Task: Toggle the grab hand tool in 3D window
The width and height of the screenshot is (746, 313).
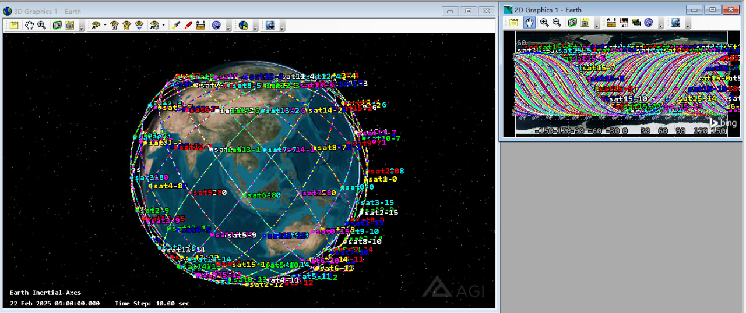Action: click(x=29, y=25)
